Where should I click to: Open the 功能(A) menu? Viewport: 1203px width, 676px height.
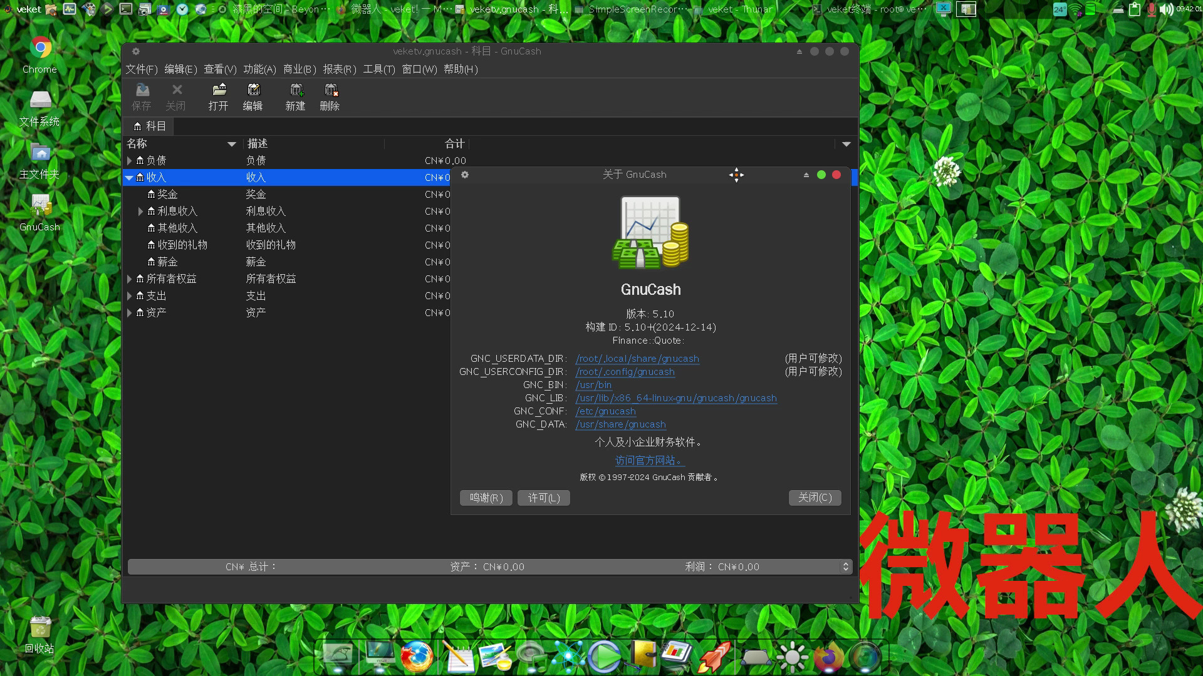coord(259,69)
